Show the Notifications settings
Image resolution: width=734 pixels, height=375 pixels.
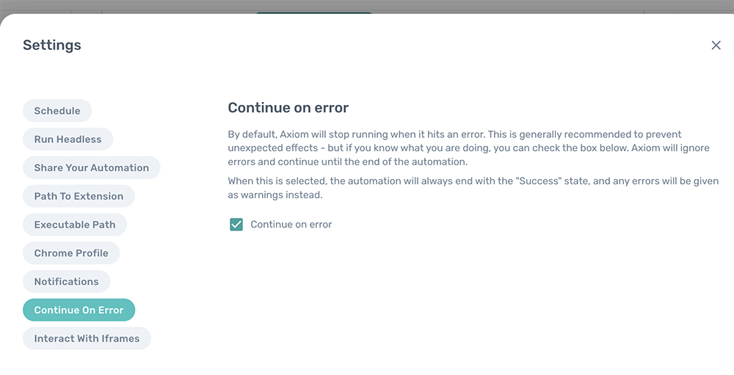pyautogui.click(x=66, y=282)
